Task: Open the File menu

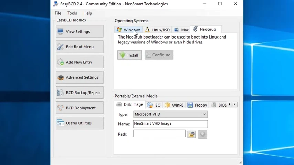Action: click(x=58, y=13)
